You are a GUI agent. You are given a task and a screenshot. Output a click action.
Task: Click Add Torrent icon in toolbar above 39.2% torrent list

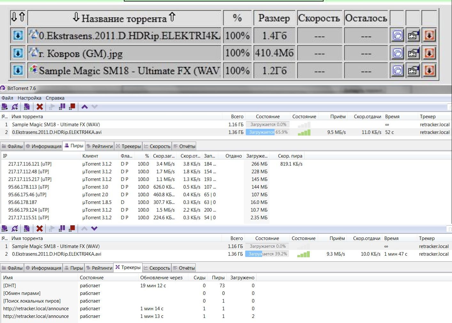(x=4, y=228)
